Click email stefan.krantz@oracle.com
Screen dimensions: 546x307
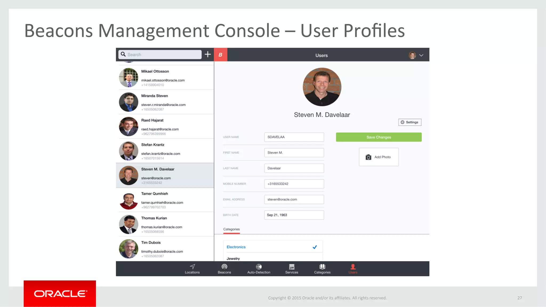click(161, 154)
